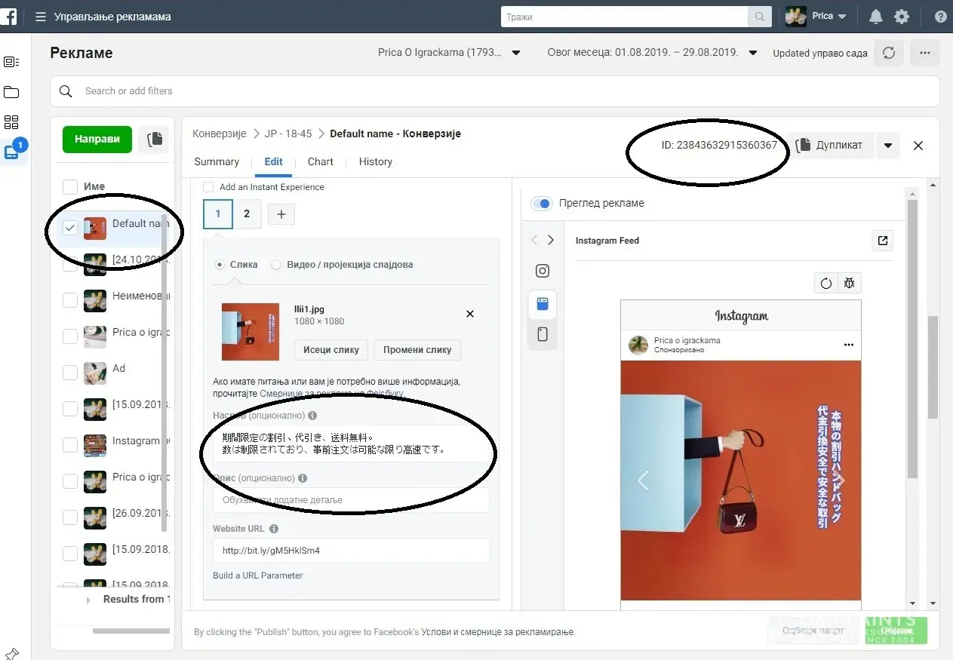Open the settings gear icon
The height and width of the screenshot is (660, 953).
pyautogui.click(x=901, y=17)
